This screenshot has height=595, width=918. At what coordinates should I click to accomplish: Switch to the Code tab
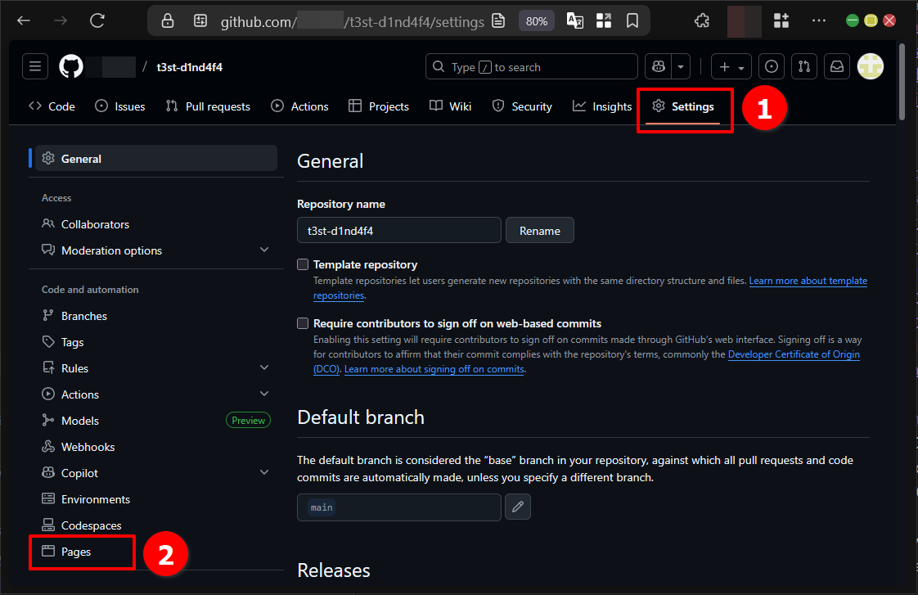point(52,106)
